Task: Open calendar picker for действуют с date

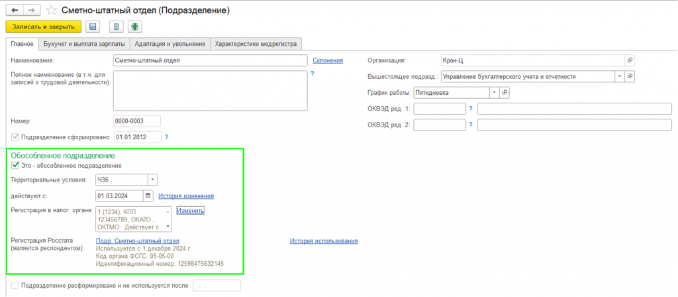Action: click(148, 196)
